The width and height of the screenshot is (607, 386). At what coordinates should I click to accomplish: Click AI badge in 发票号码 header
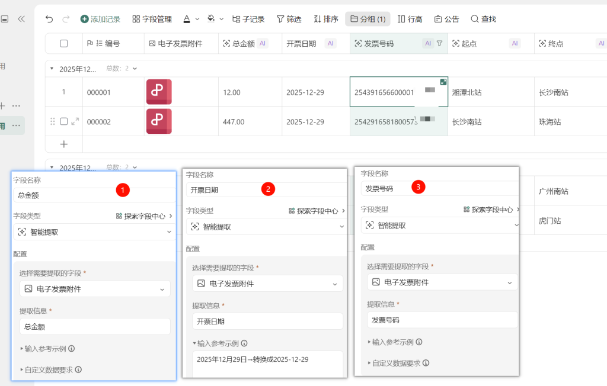click(x=428, y=43)
